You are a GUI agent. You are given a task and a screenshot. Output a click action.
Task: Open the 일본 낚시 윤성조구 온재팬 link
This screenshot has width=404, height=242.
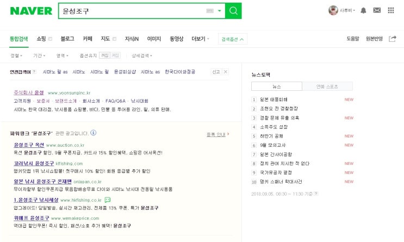42,182
